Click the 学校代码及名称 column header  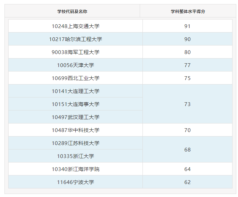72,11
